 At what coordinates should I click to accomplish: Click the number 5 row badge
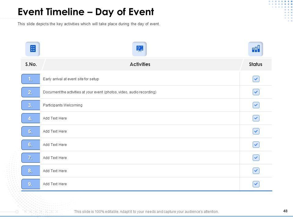click(31, 131)
